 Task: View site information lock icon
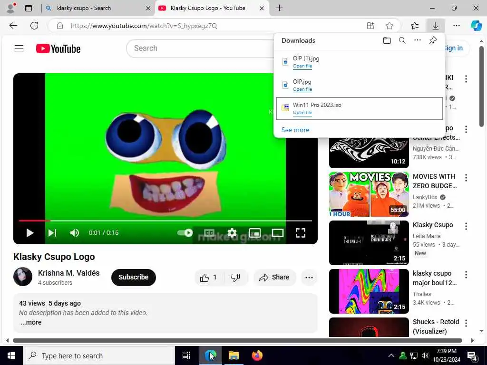tap(59, 26)
